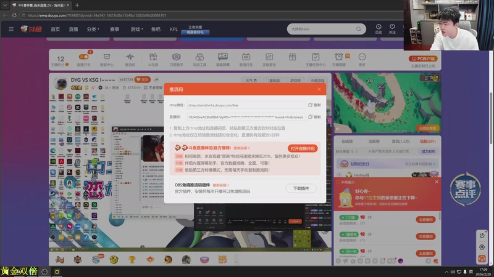Expand the 钻粉纪念日 banner arrow

(434, 164)
